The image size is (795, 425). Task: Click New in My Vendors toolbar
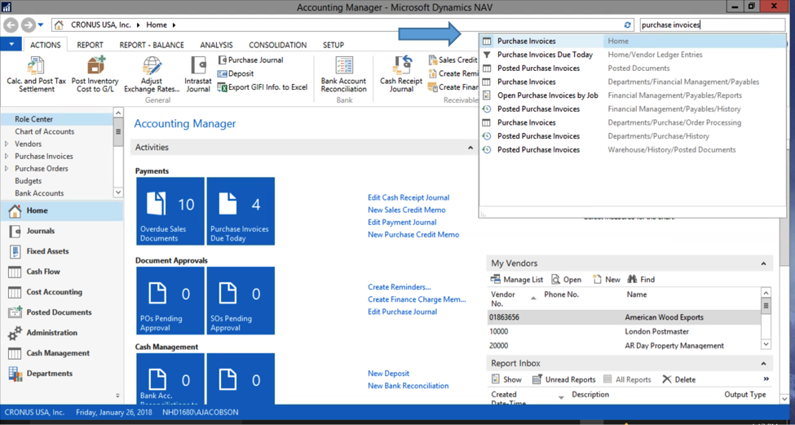[607, 280]
